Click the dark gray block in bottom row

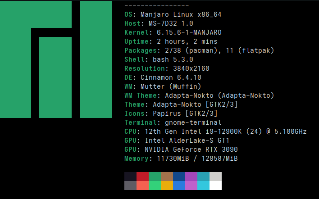130,185
